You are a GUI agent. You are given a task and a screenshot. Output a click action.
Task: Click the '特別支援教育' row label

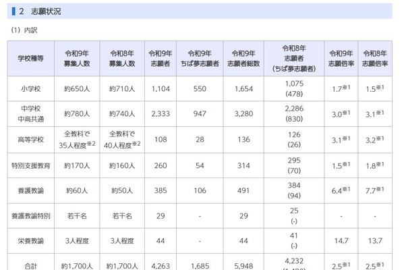click(x=30, y=165)
